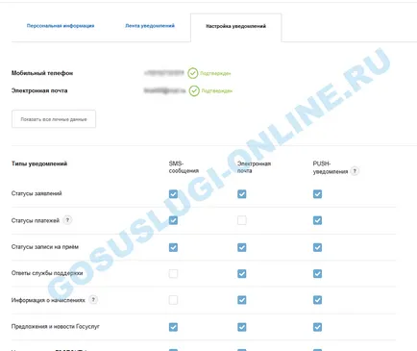
Task: Select the Настройка уведомлений tab
Action: point(235,26)
